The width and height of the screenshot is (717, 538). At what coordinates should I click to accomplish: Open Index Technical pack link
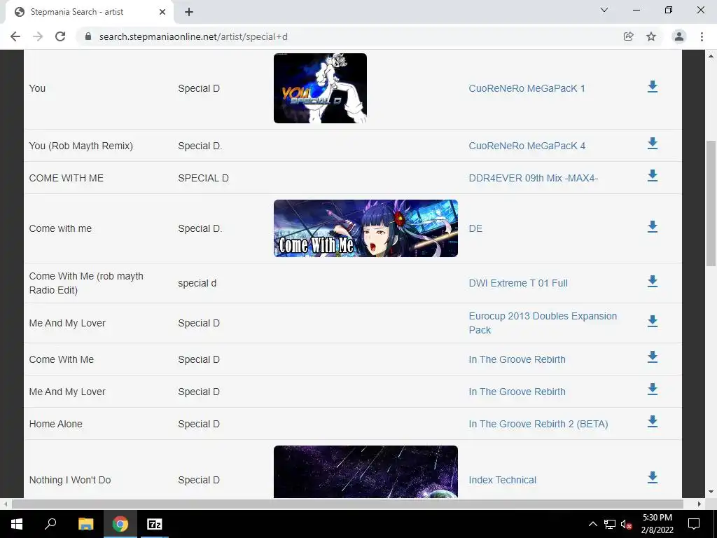point(503,480)
